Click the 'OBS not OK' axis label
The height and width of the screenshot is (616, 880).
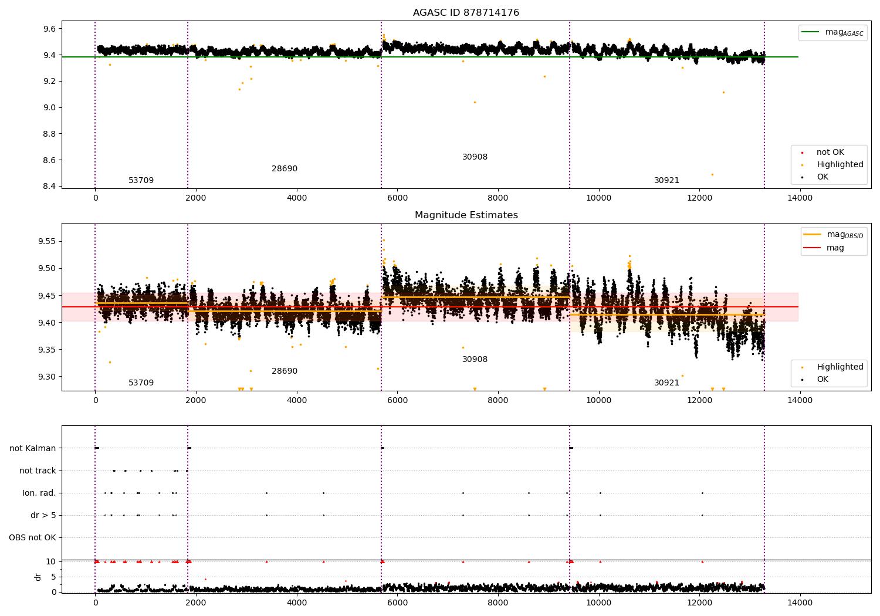32,538
